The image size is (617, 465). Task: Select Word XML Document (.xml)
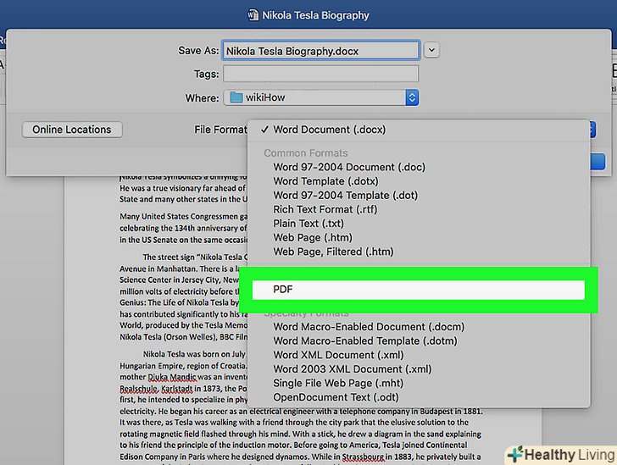point(419,355)
